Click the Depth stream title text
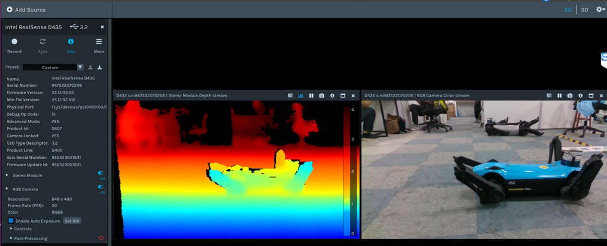Viewport: 607px width, 246px height. 171,96
